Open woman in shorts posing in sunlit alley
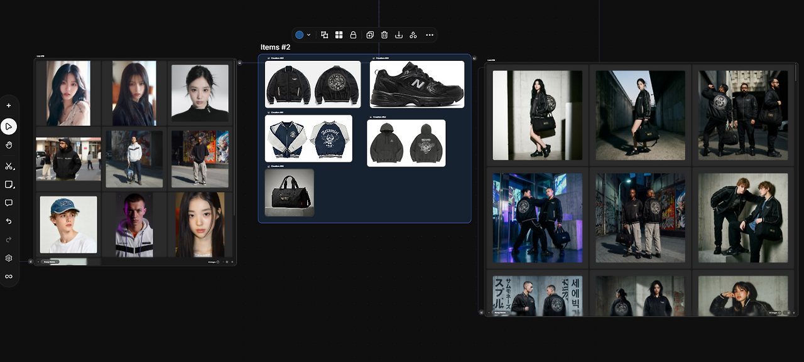 (x=640, y=115)
